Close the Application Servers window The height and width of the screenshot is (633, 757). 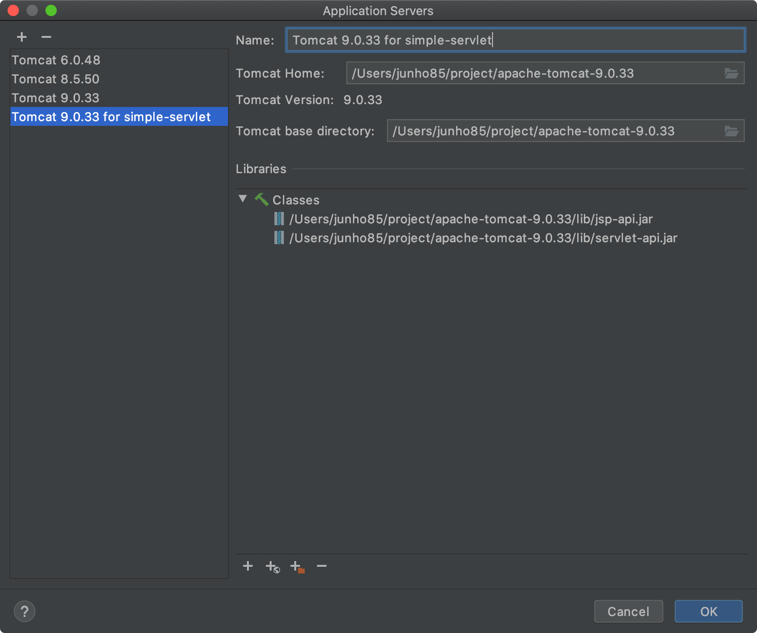(x=13, y=10)
